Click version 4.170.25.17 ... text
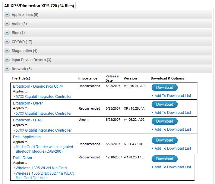 (x=134, y=157)
